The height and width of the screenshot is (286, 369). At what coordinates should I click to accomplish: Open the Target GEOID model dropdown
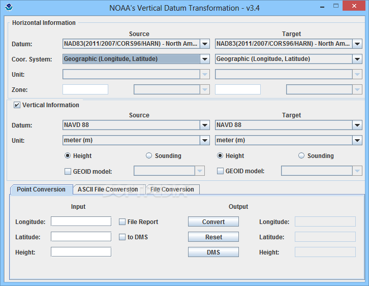tap(321, 171)
